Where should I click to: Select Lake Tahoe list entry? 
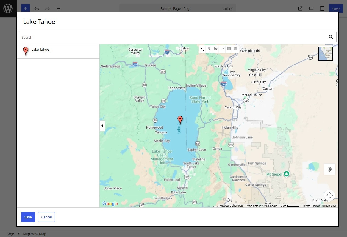coord(58,51)
